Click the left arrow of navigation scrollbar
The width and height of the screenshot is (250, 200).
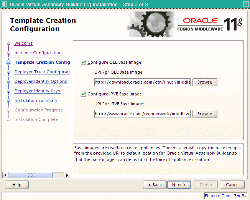click(x=5, y=175)
